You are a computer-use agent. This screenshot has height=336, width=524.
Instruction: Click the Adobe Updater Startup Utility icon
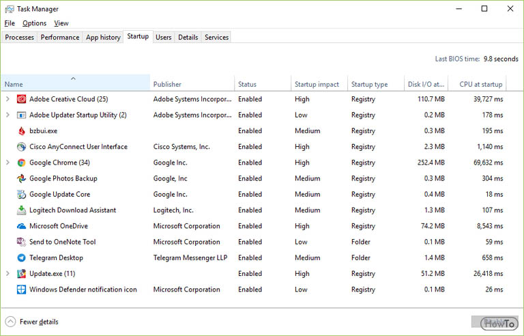pyautogui.click(x=21, y=115)
